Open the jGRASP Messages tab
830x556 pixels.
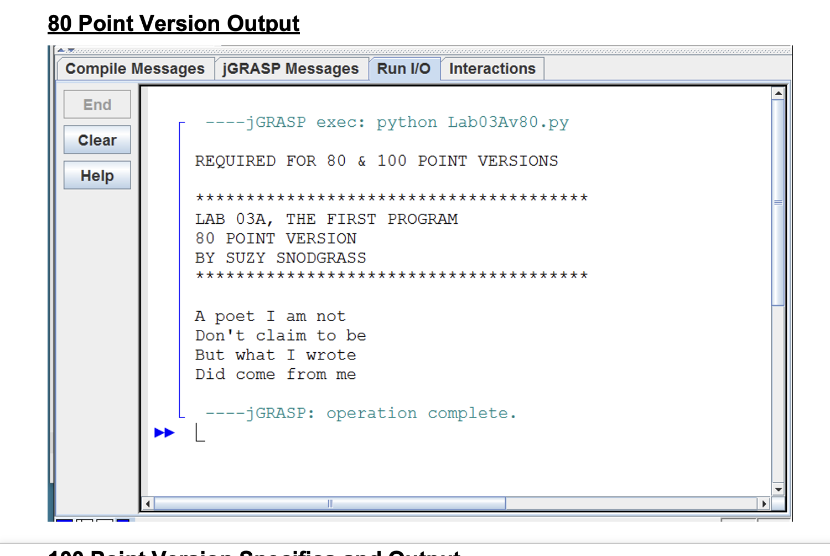(x=290, y=68)
